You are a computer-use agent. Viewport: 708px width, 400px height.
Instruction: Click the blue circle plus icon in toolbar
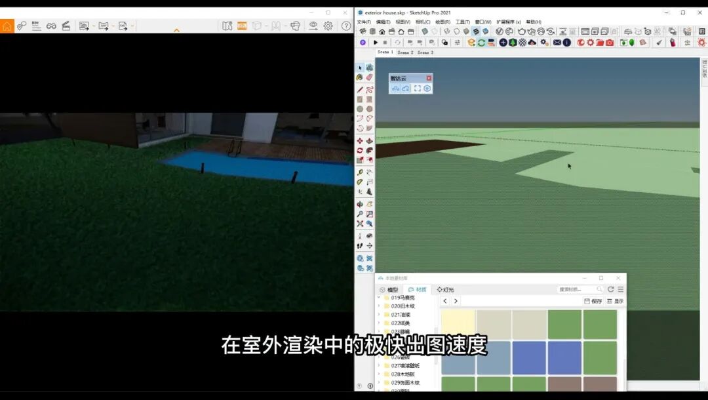coord(503,43)
